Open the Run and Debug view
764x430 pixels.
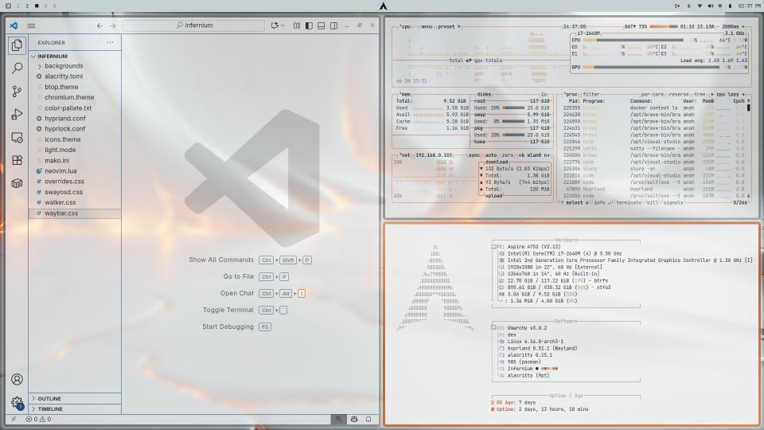click(x=17, y=115)
